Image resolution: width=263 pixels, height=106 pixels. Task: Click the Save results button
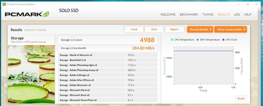(x=154, y=29)
